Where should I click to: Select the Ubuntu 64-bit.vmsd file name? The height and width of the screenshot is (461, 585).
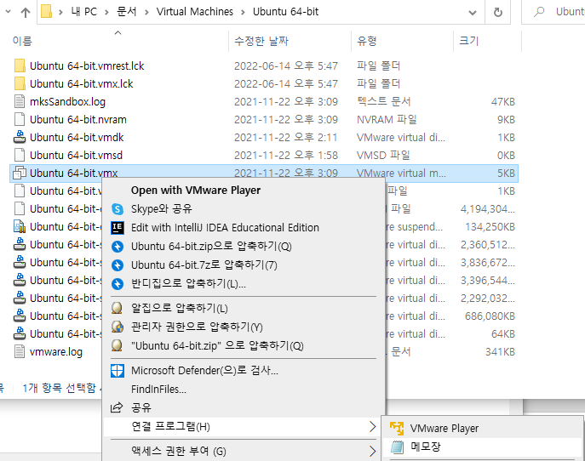[x=76, y=156]
